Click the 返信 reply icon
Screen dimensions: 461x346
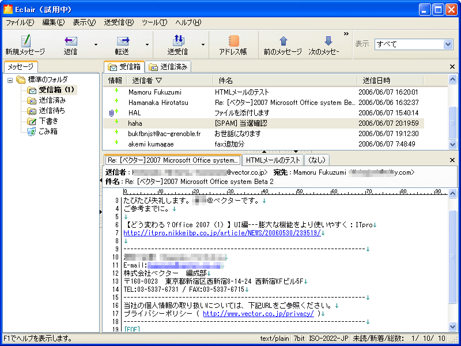pyautogui.click(x=70, y=41)
